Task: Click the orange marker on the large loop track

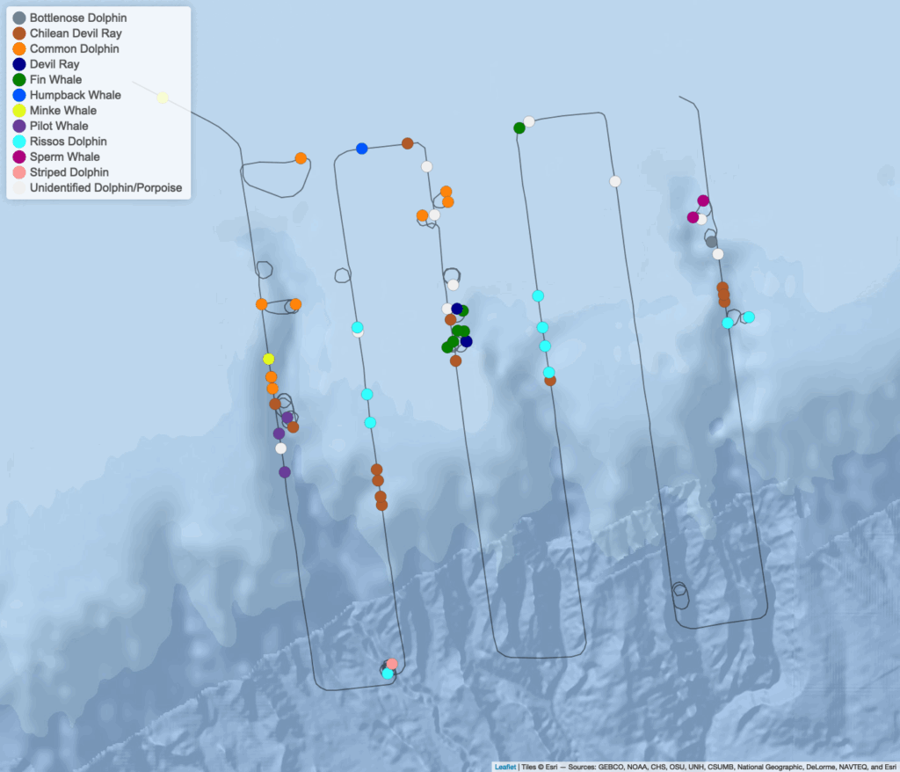Action: 301,158
